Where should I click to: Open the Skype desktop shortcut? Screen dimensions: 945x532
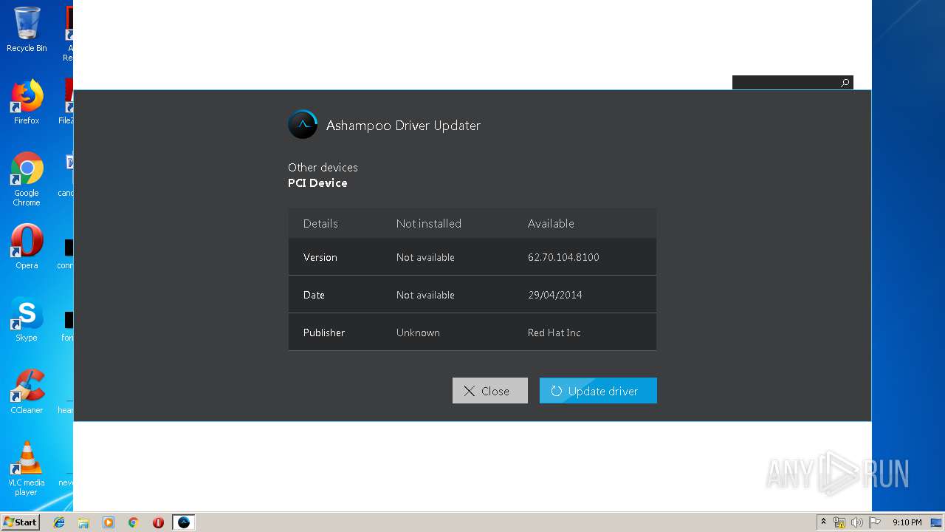(27, 319)
